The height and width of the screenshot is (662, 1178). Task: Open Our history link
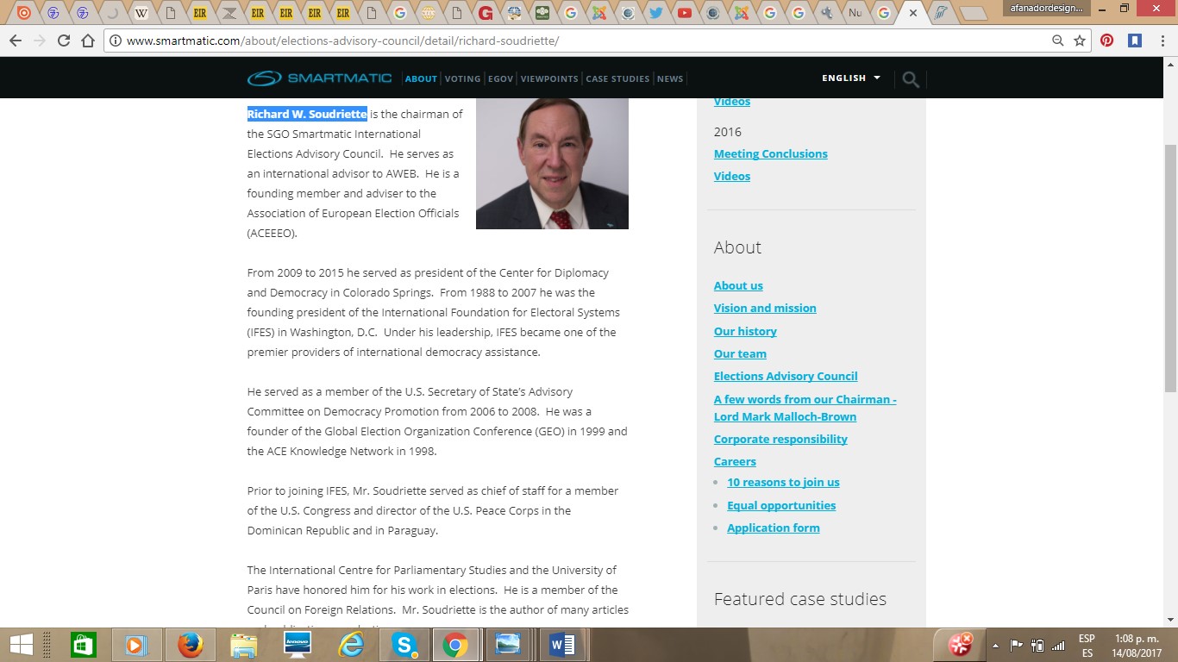pyautogui.click(x=745, y=332)
